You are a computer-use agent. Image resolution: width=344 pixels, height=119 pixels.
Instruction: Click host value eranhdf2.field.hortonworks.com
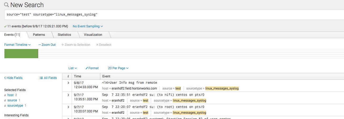pos(134,88)
